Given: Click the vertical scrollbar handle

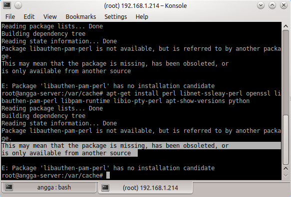Looking at the screenshot, I should (286, 140).
